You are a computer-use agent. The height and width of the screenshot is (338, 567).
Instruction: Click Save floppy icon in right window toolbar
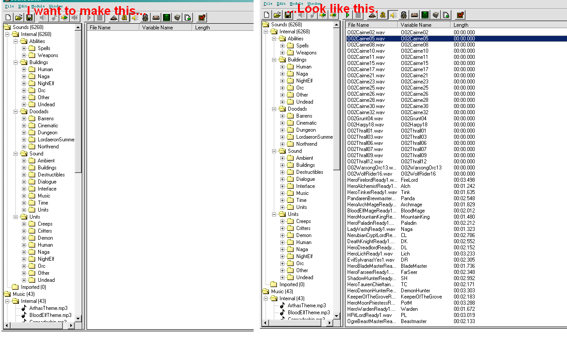tap(288, 15)
